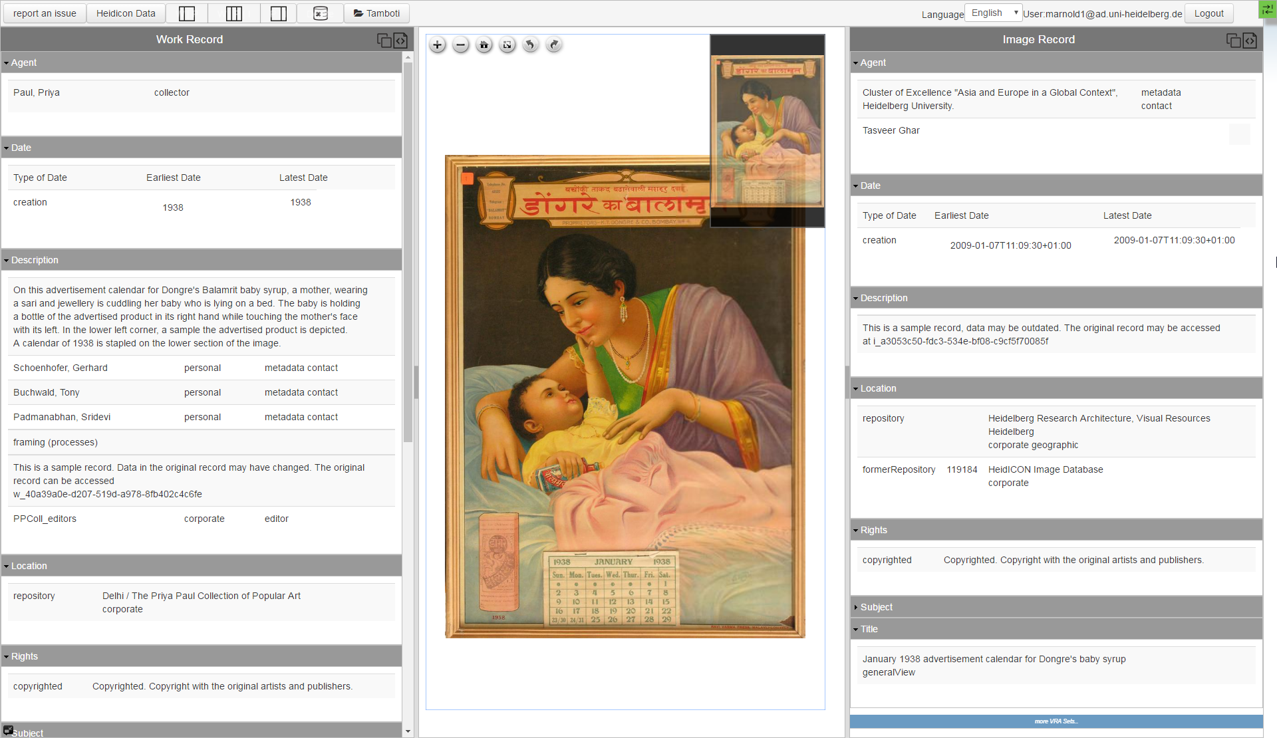Image resolution: width=1277 pixels, height=738 pixels.
Task: Switch to right sidebar layout
Action: [279, 13]
